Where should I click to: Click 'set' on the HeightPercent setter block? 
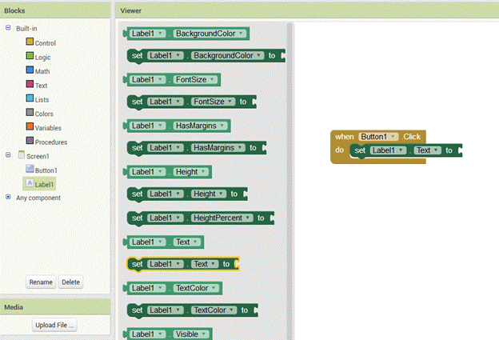[138, 218]
